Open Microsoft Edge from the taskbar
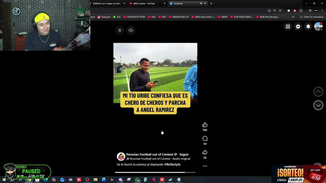 [x=46, y=180]
